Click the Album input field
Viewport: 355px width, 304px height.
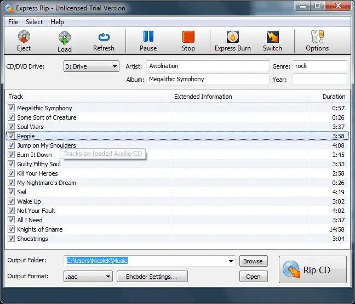(x=208, y=79)
